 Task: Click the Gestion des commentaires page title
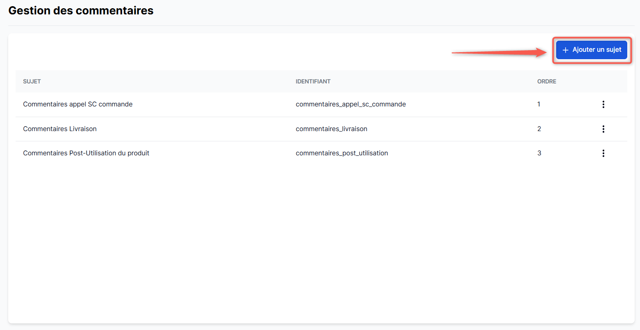click(x=81, y=11)
